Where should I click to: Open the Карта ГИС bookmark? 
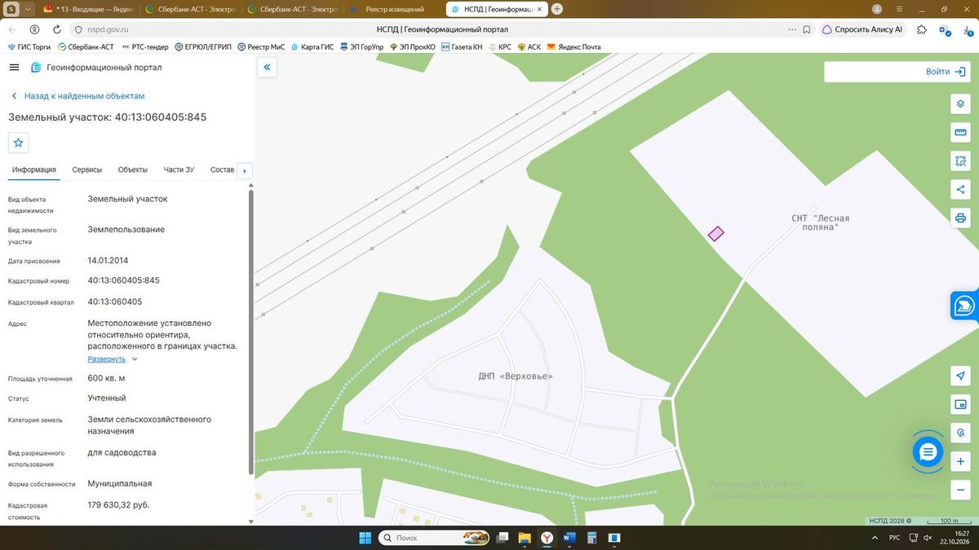pos(312,47)
